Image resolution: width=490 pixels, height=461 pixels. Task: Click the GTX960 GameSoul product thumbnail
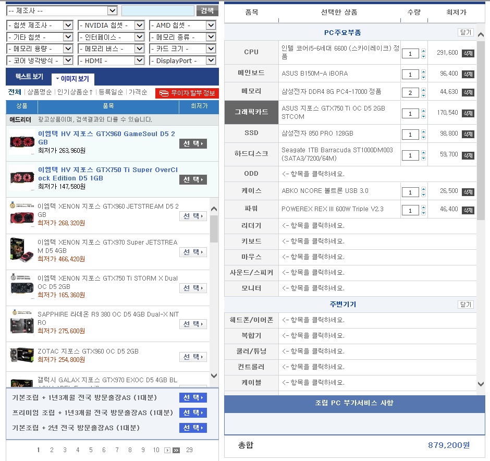pyautogui.click(x=21, y=142)
